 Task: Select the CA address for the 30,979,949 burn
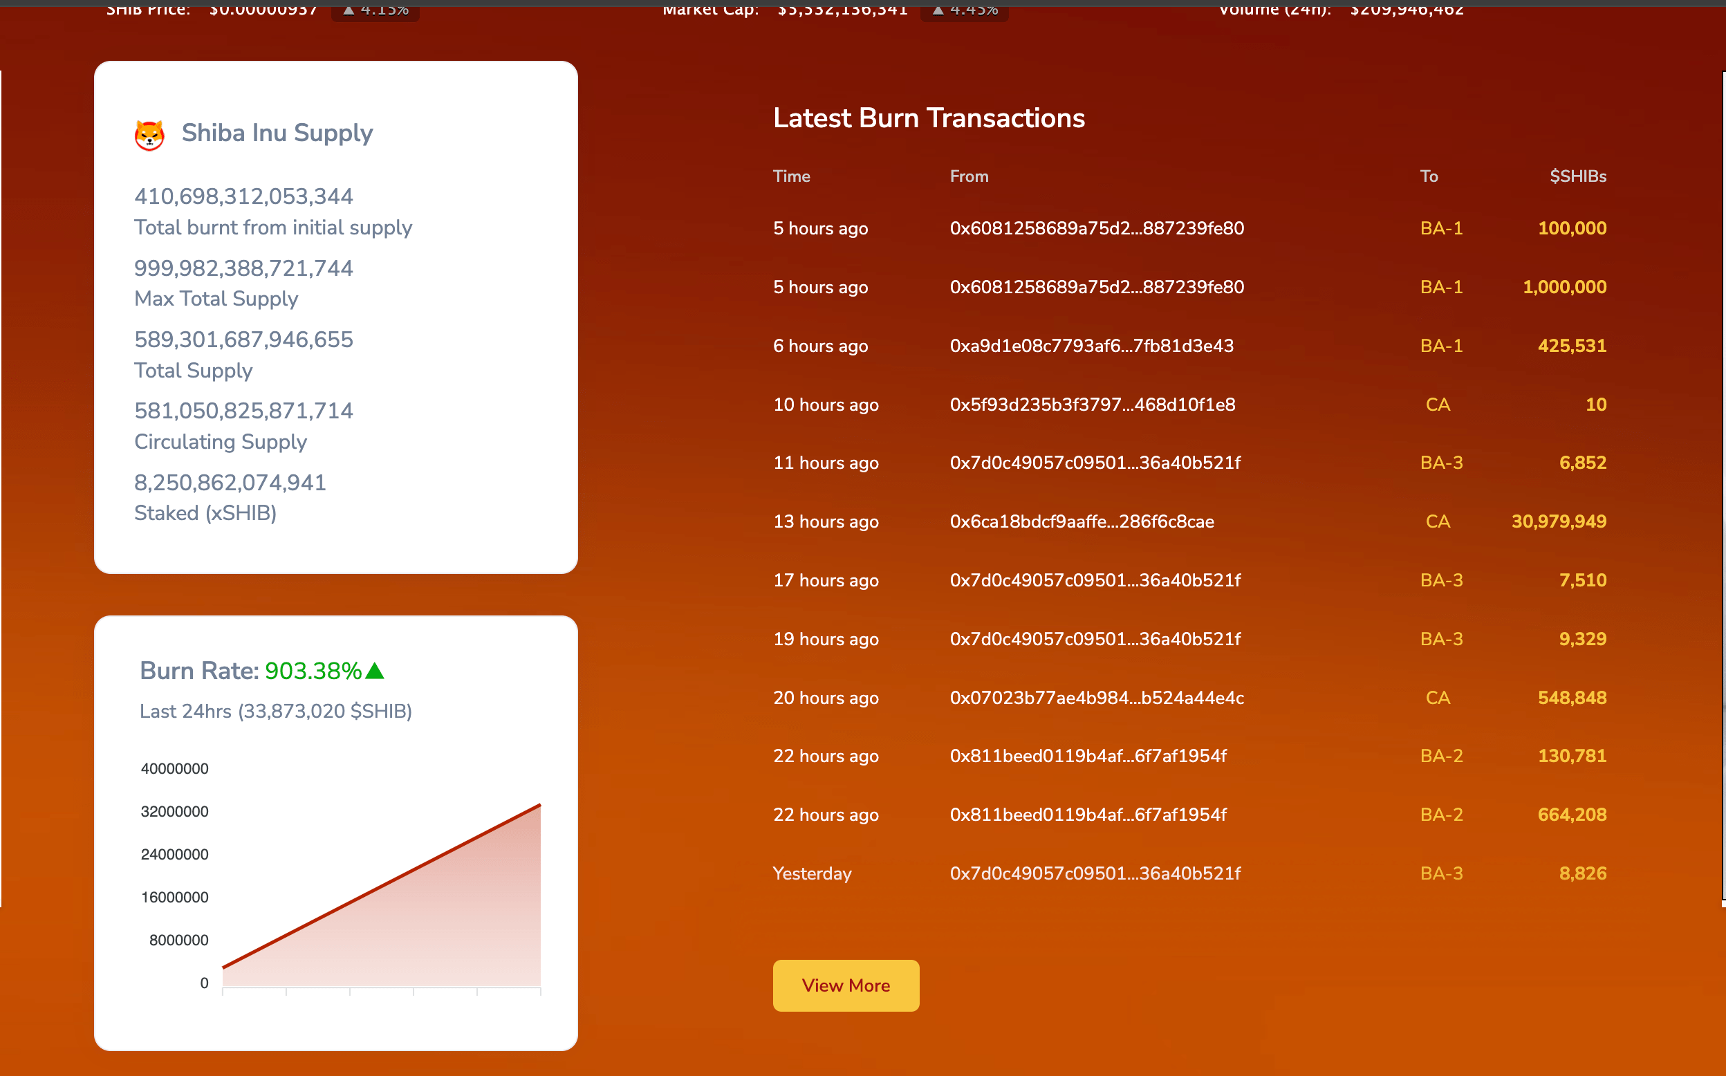(x=1438, y=521)
